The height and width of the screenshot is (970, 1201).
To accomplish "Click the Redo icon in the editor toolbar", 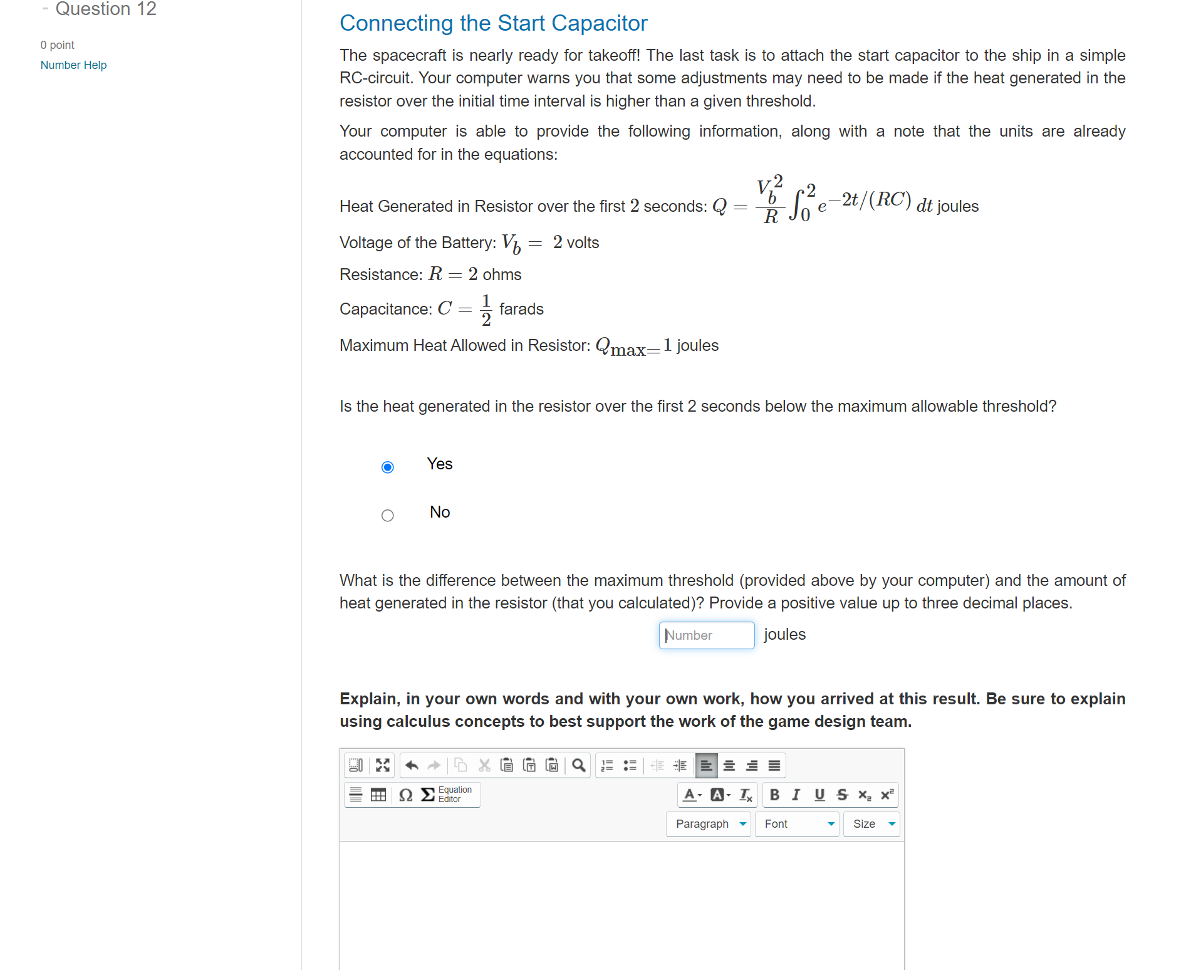I will point(434,766).
